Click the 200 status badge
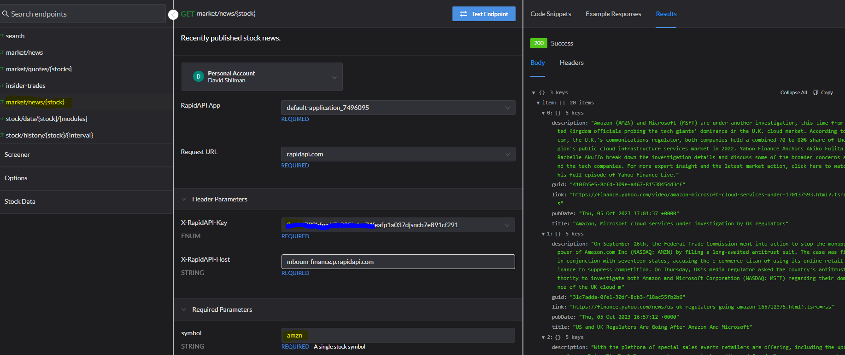This screenshot has width=845, height=355. 539,43
